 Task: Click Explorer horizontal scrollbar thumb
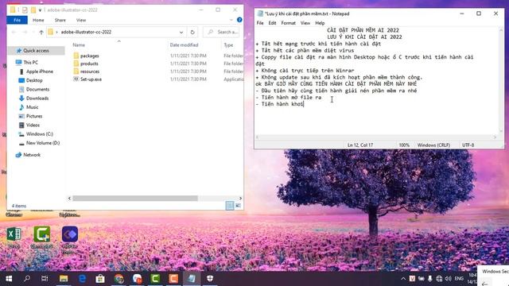pos(135,198)
